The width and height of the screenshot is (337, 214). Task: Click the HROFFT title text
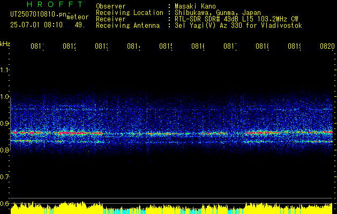pos(55,4)
